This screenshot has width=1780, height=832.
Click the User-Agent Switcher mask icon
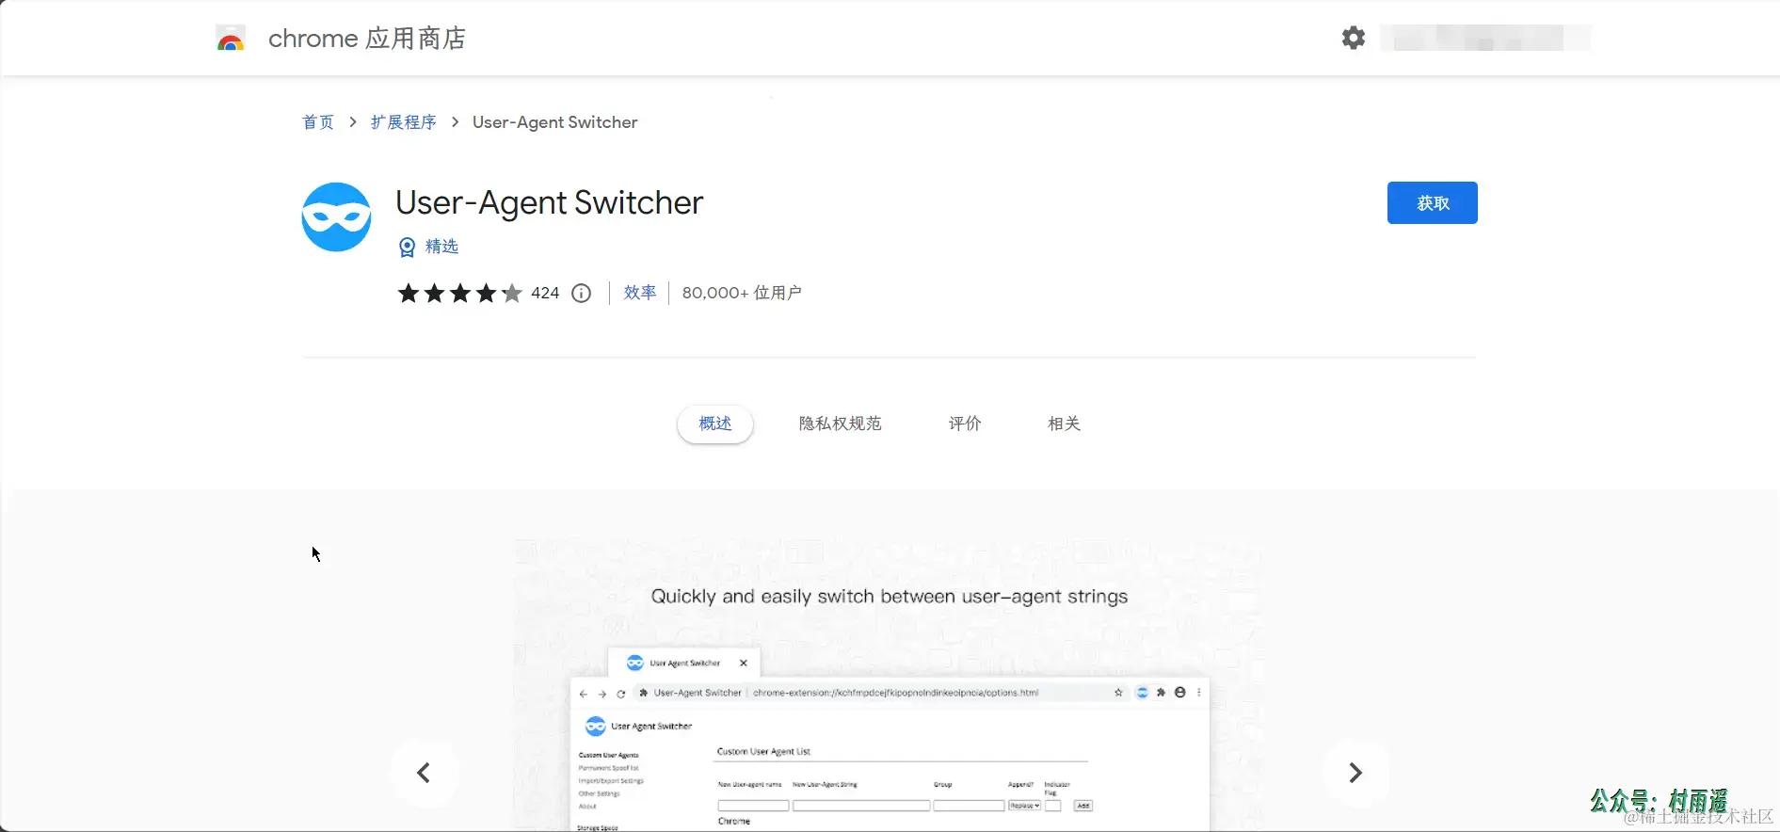point(336,216)
